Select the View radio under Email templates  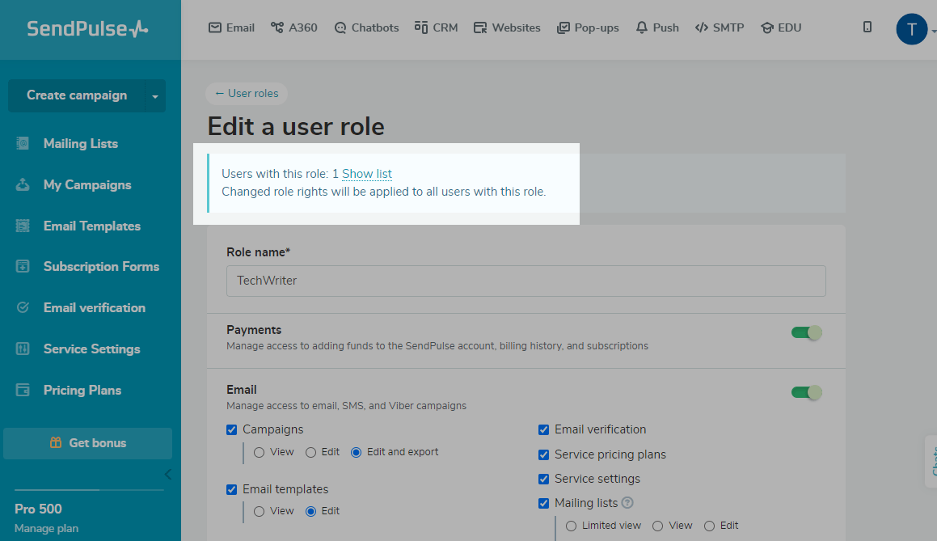pyautogui.click(x=260, y=511)
